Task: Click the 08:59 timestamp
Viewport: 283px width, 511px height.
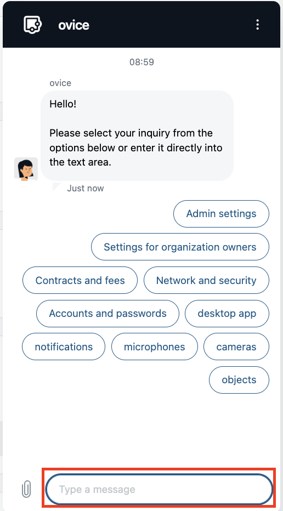Action: pyautogui.click(x=141, y=62)
